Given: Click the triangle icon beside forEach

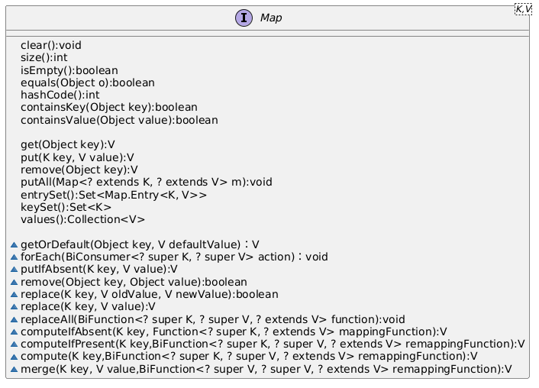Looking at the screenshot, I should (14, 257).
